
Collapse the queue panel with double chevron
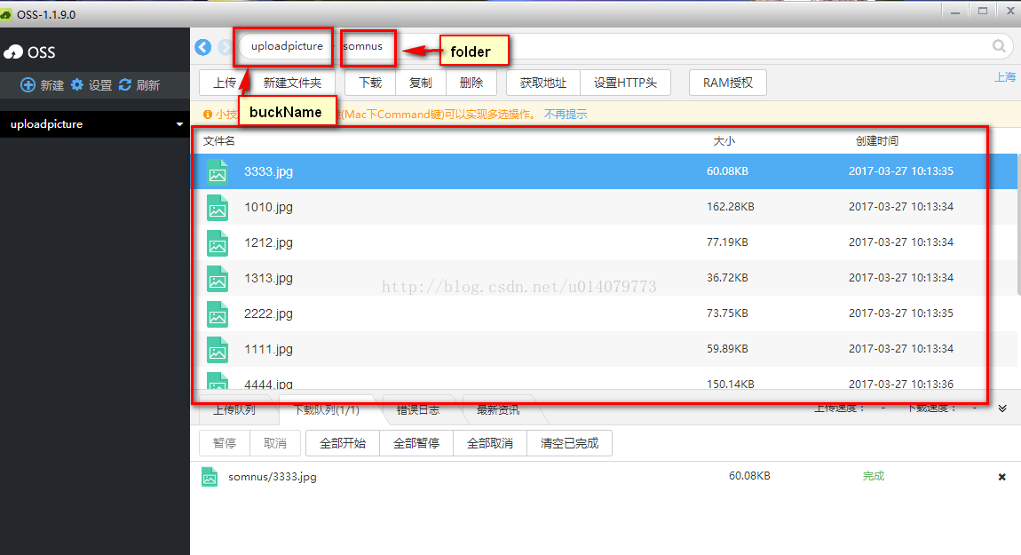click(1002, 408)
